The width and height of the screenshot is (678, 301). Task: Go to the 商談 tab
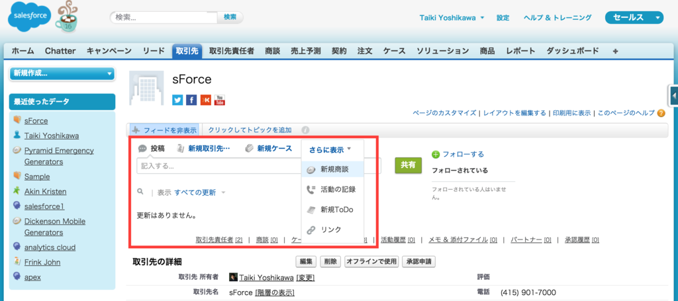point(271,51)
